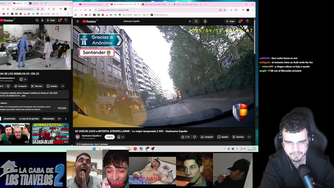Screen dimensions: 334x188
Task: Switch to TikTok tab in left browser
Action: 35,3
